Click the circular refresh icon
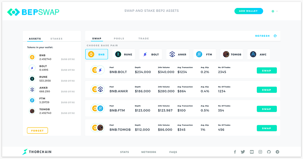This screenshot has height=159, width=303. coord(275,36)
